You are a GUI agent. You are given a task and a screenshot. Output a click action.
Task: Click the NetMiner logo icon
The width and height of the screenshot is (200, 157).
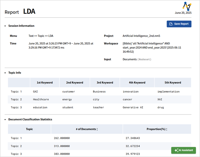click(187, 6)
